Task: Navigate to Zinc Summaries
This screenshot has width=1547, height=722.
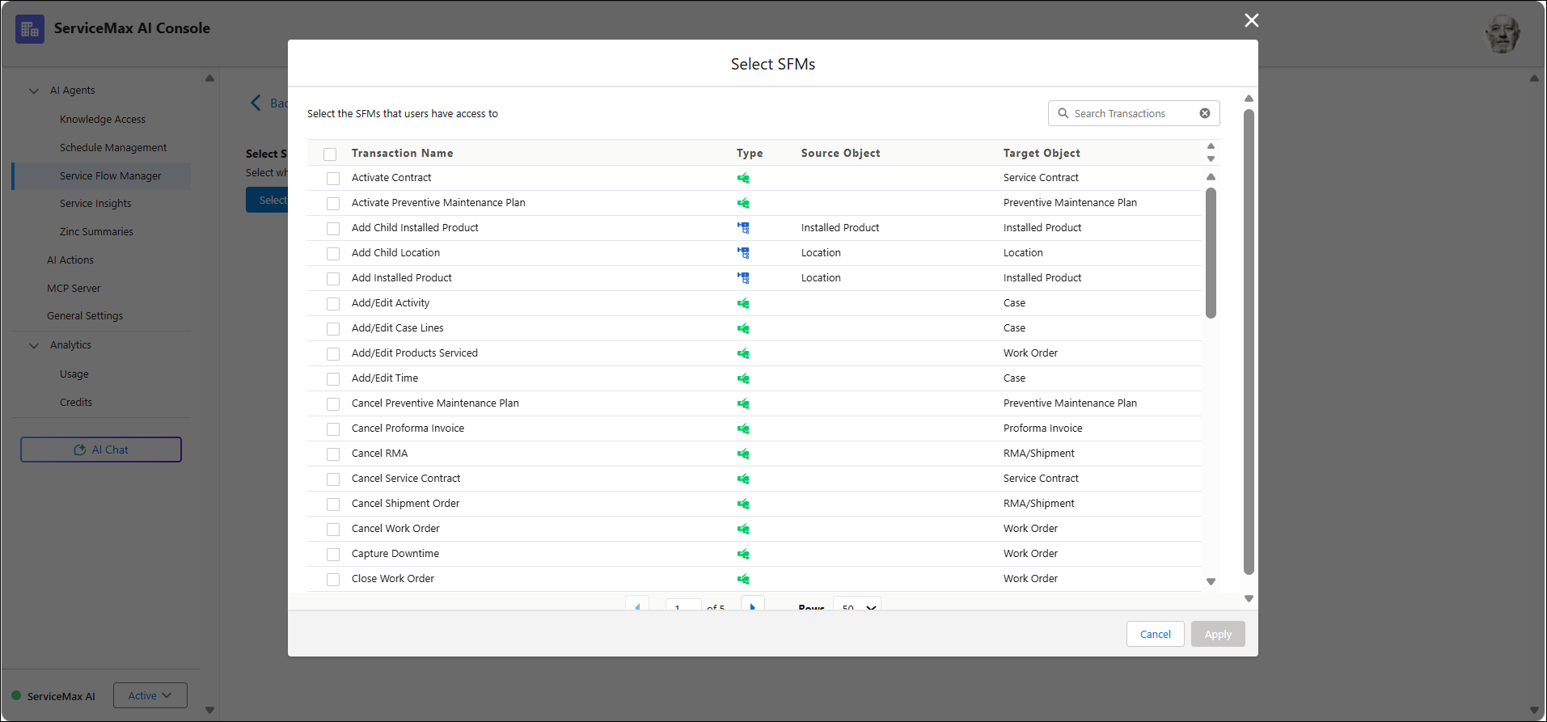Action: [96, 231]
